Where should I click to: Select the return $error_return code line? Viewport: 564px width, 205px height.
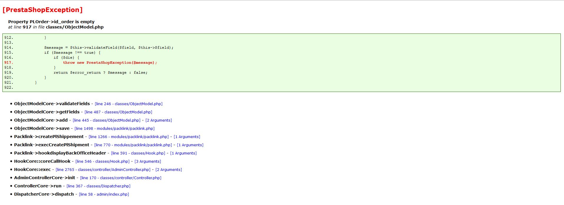tap(101, 73)
